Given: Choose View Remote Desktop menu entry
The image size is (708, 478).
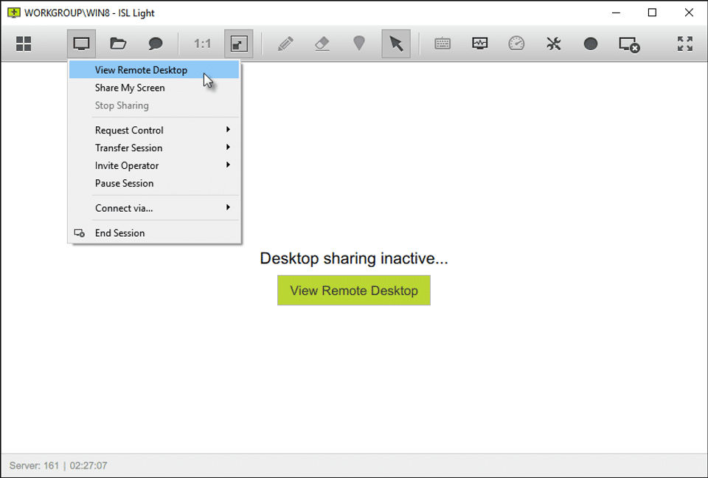Looking at the screenshot, I should (x=154, y=70).
